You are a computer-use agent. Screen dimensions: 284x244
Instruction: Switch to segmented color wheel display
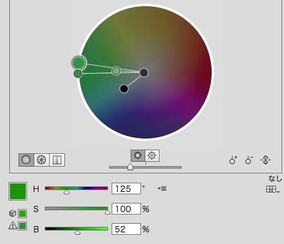42,160
